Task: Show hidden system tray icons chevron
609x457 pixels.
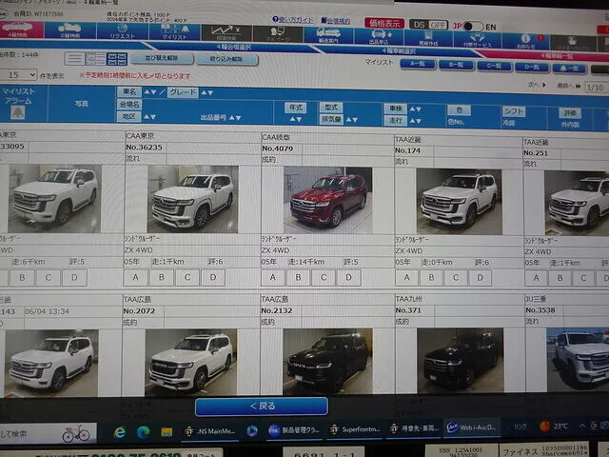Action: tap(582, 426)
